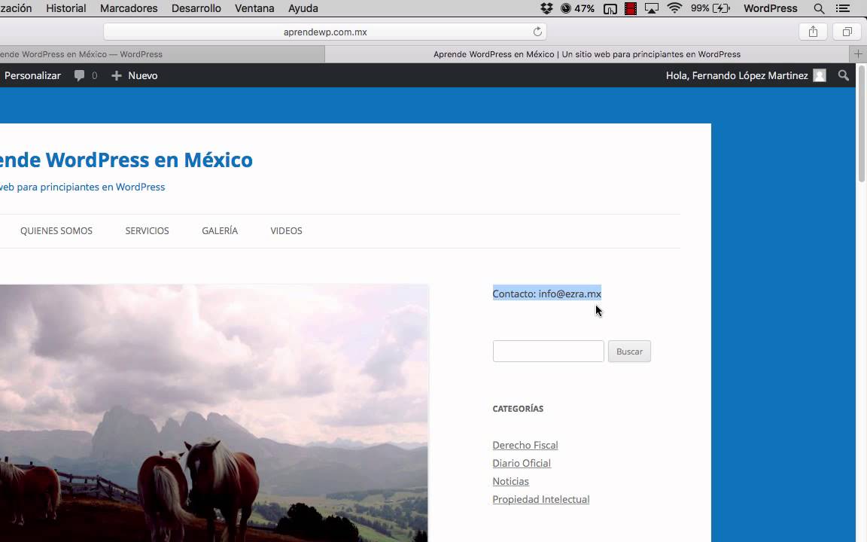867x542 pixels.
Task: Click the highlighted 'Contacto: info@ezra.mx' text
Action: pos(547,294)
